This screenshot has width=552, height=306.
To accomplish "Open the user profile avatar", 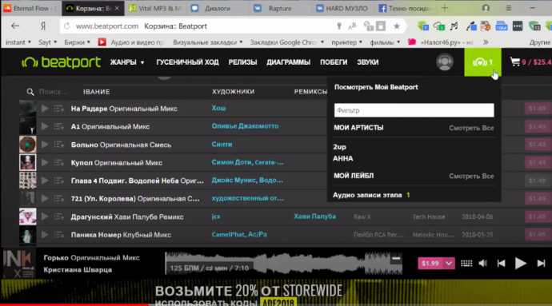I will coord(445,62).
